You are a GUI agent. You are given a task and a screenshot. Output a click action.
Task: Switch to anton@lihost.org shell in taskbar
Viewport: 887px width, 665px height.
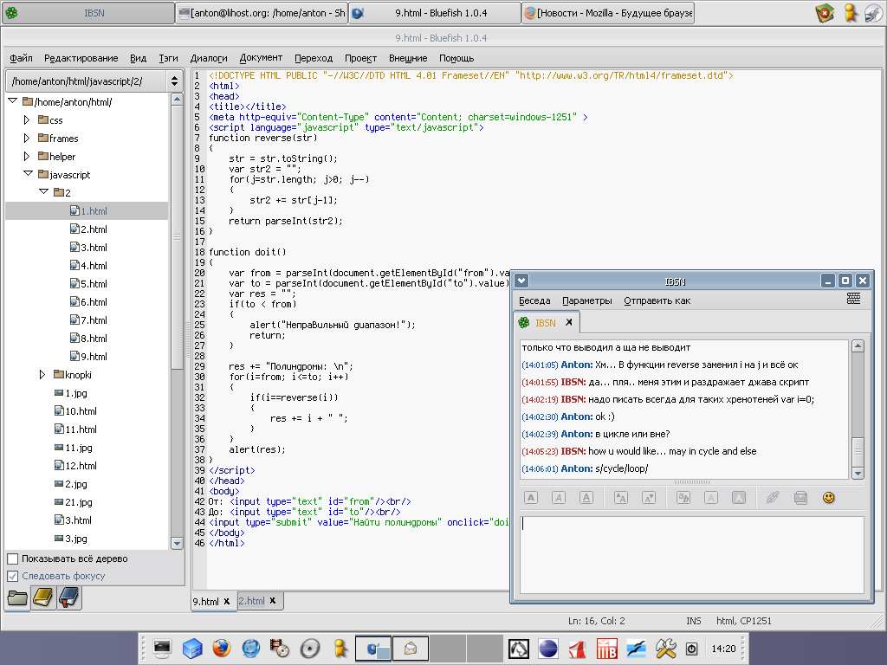[262, 13]
